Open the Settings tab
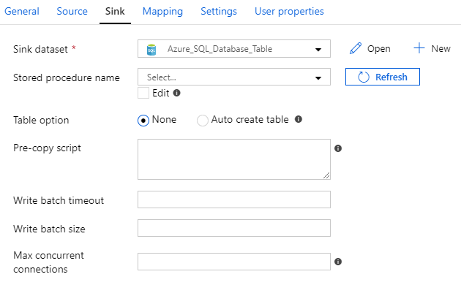 pyautogui.click(x=219, y=11)
